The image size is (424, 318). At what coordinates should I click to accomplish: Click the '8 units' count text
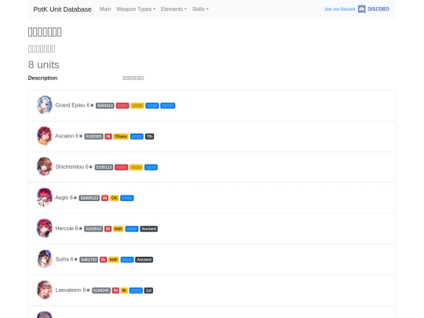click(43, 65)
